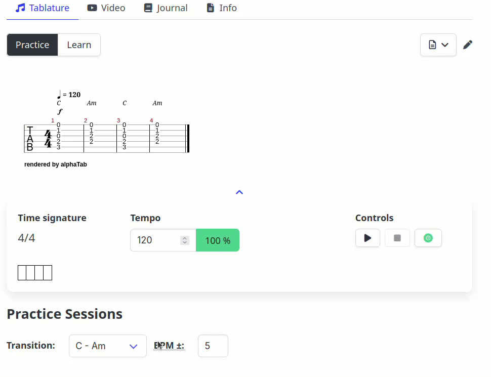This screenshot has height=377, width=491.
Task: Click the Tablature music note icon
Action: click(19, 8)
